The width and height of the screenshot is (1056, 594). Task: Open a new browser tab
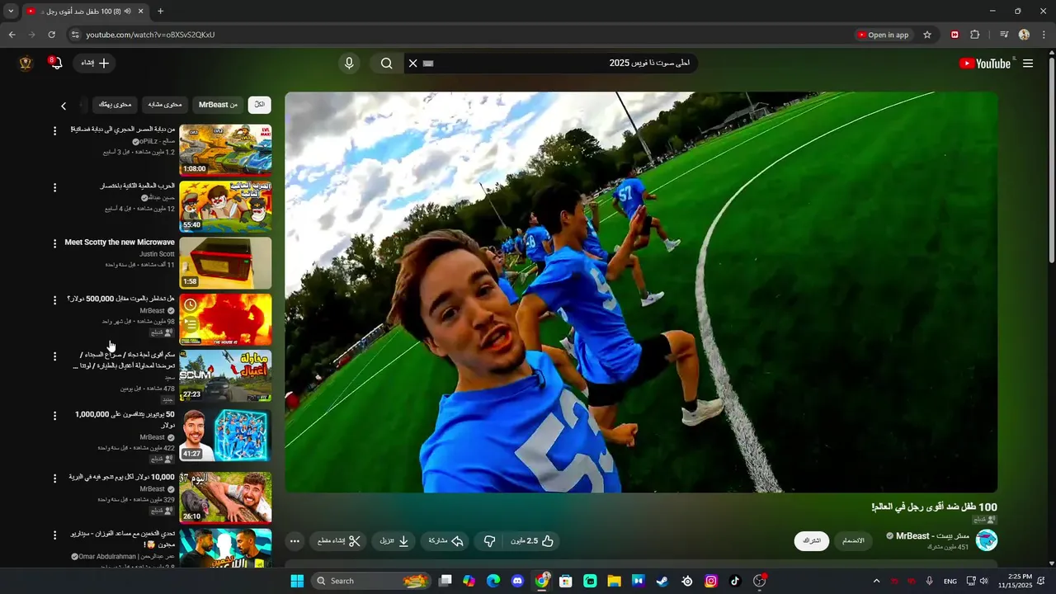(x=160, y=11)
